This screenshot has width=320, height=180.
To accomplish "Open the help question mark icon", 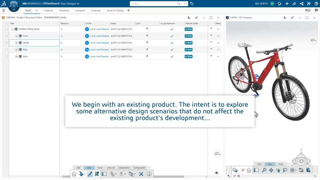I will [x=316, y=4].
